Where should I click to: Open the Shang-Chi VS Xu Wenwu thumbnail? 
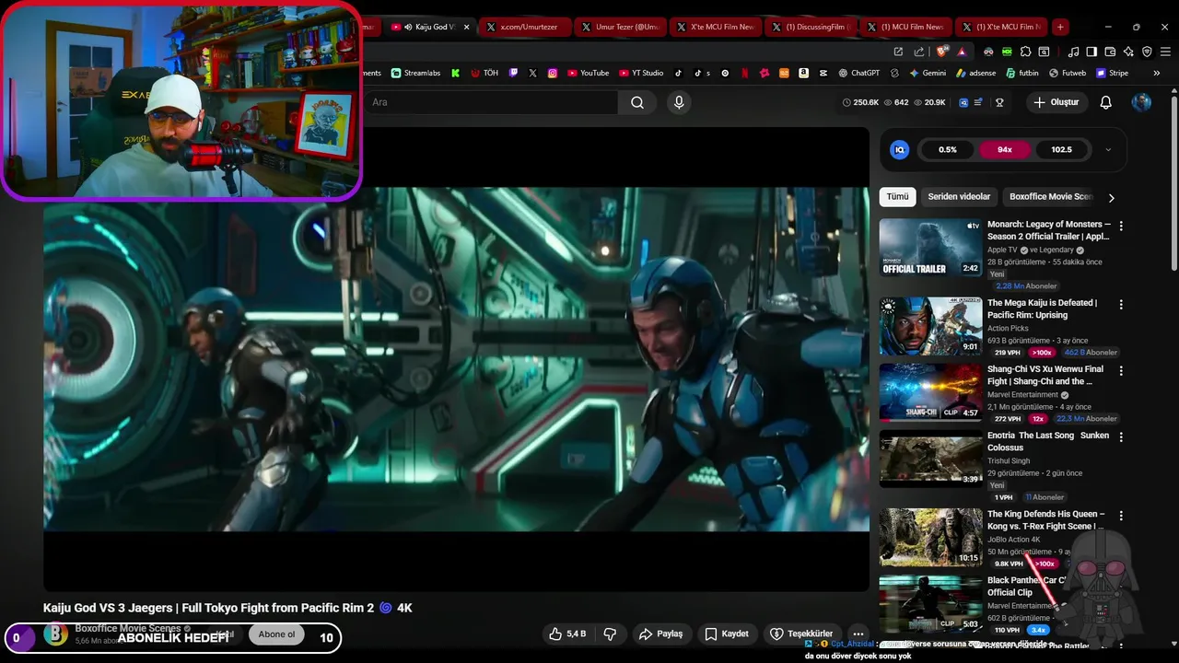click(930, 392)
